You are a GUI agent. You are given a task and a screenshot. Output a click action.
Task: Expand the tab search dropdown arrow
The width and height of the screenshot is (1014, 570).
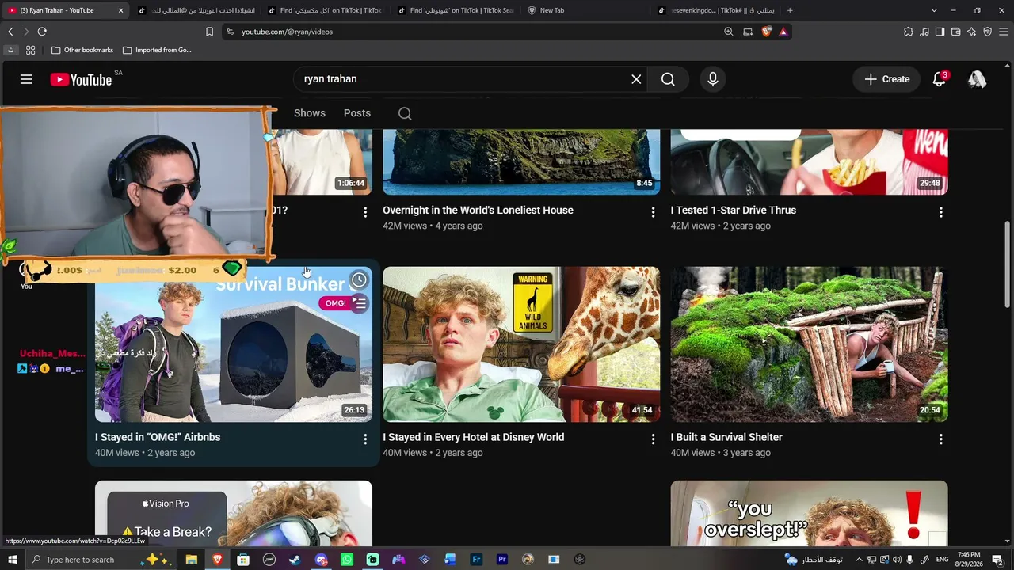click(934, 10)
